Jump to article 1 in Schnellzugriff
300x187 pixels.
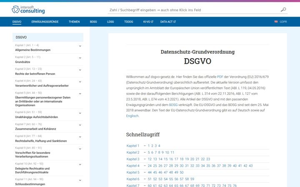pyautogui.click(x=149, y=146)
